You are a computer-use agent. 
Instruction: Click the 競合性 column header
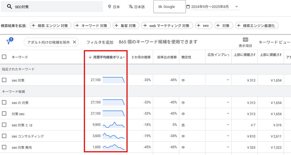[186, 57]
